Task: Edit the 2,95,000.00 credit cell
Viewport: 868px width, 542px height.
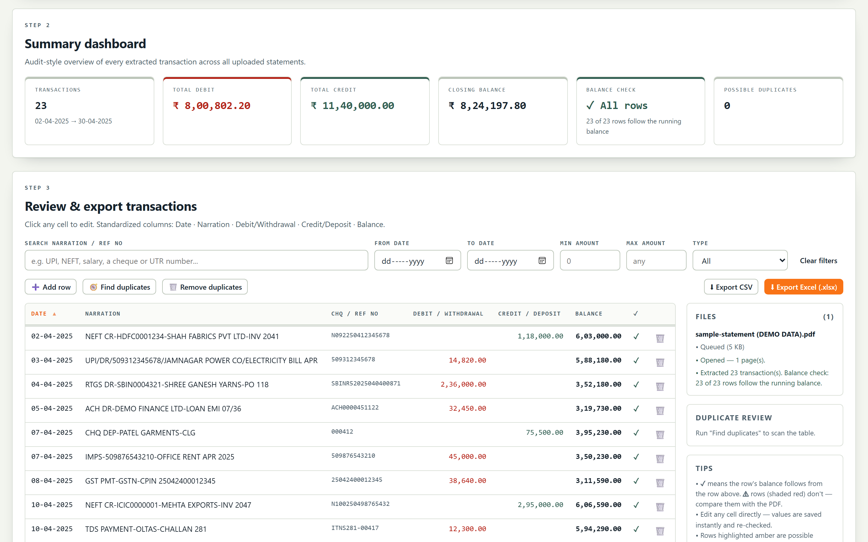Action: tap(540, 505)
